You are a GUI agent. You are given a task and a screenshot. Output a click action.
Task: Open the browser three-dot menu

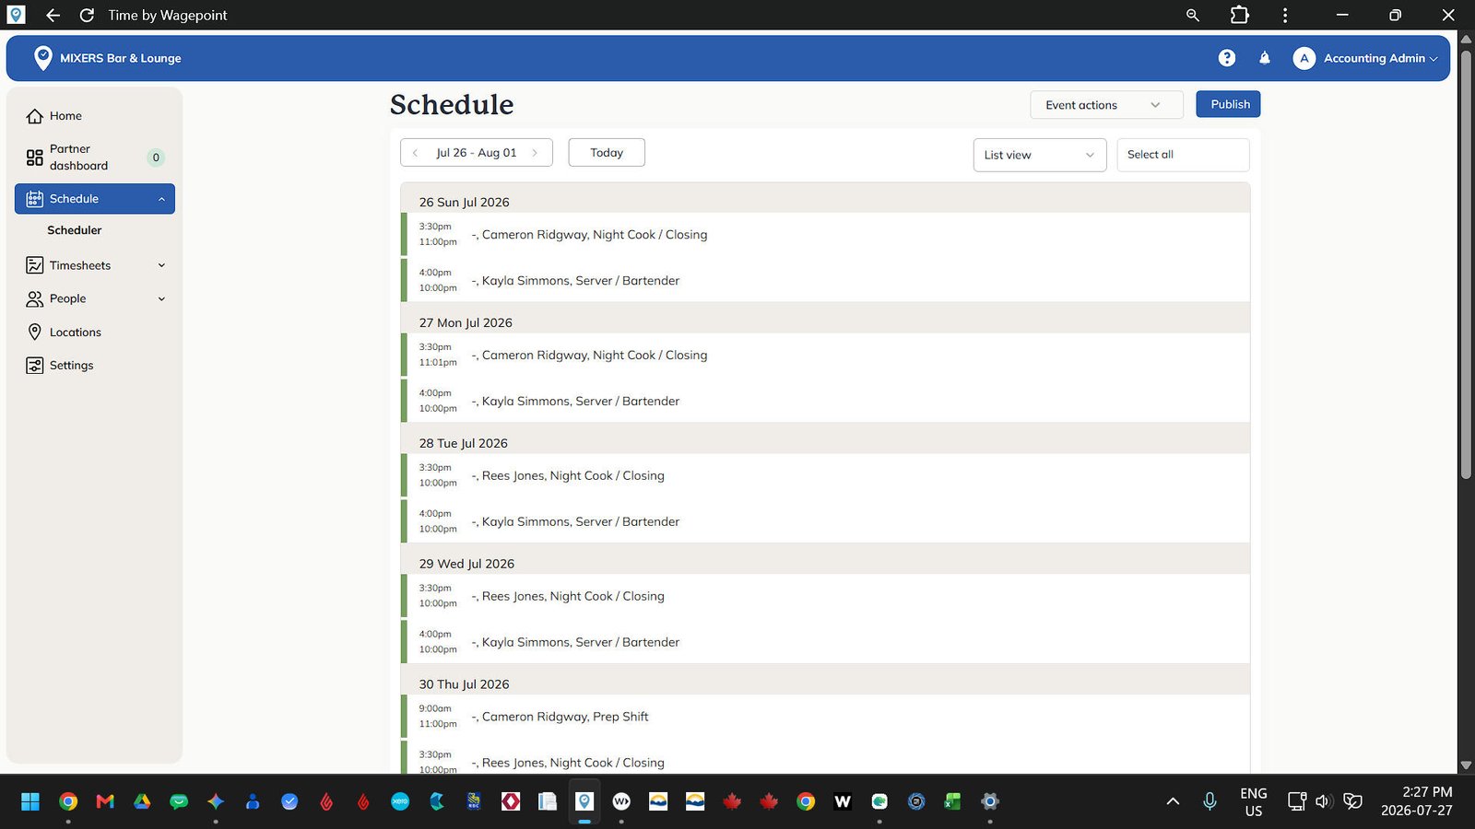click(1285, 15)
